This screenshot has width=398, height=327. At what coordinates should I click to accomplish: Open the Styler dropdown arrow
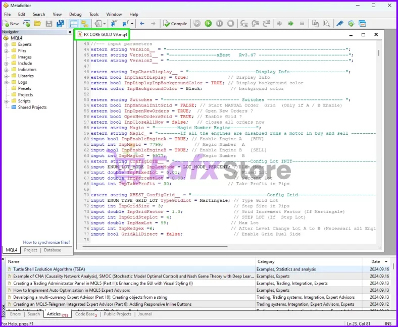pos(105,24)
